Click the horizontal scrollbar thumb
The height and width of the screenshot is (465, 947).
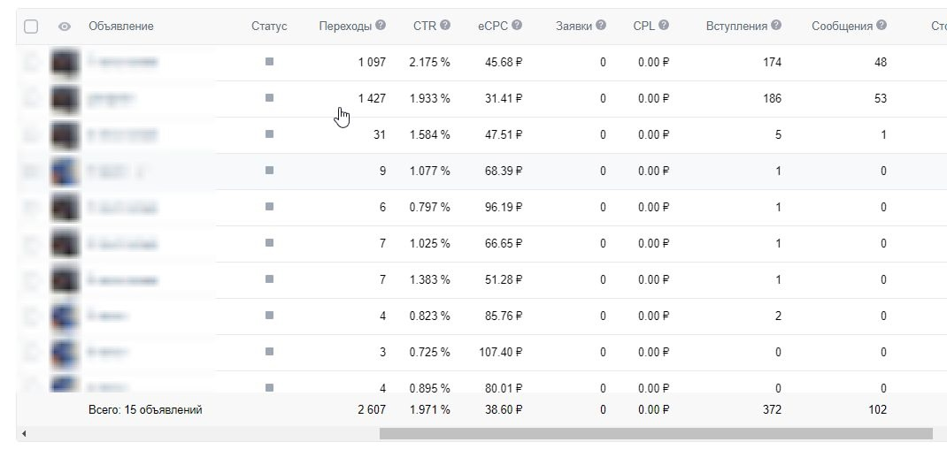point(656,433)
